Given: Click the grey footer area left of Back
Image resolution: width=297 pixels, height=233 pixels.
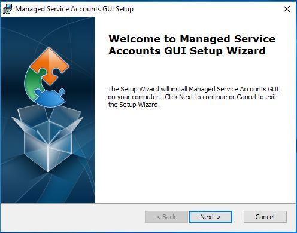Looking at the screenshot, I should (x=72, y=217).
